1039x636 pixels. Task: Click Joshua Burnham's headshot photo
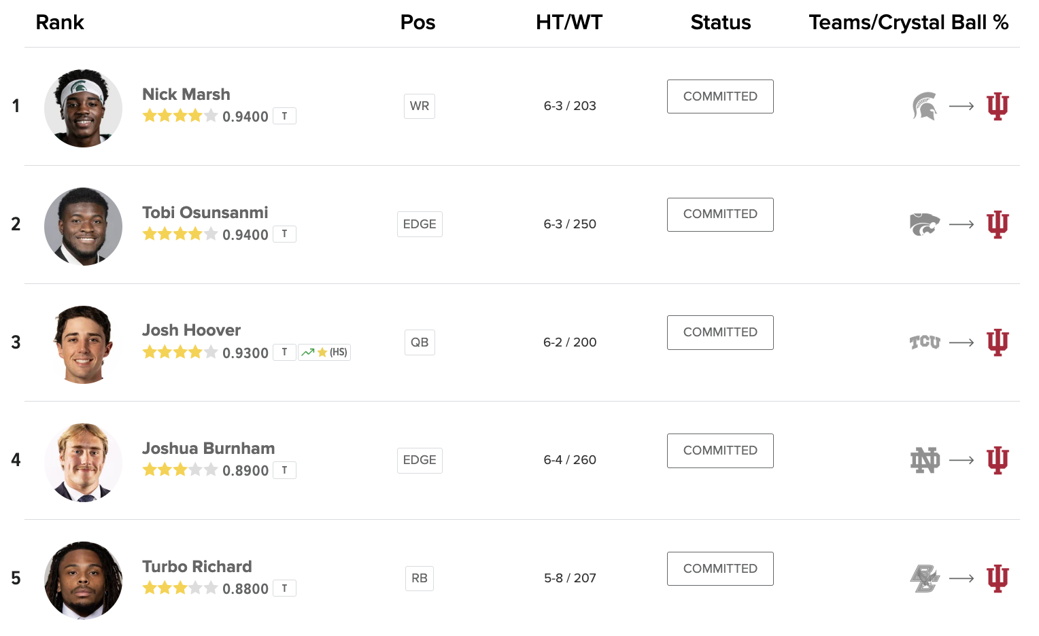(x=83, y=463)
